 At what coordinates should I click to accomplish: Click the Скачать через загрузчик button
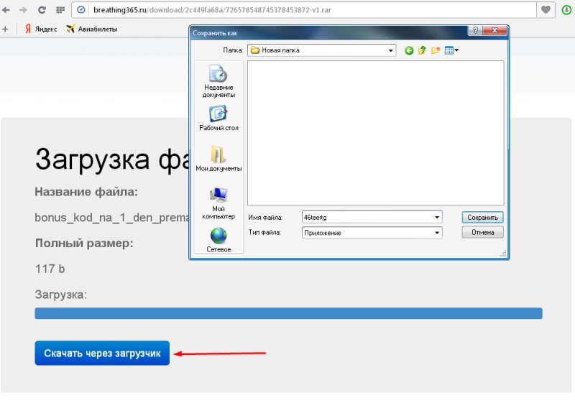point(102,353)
